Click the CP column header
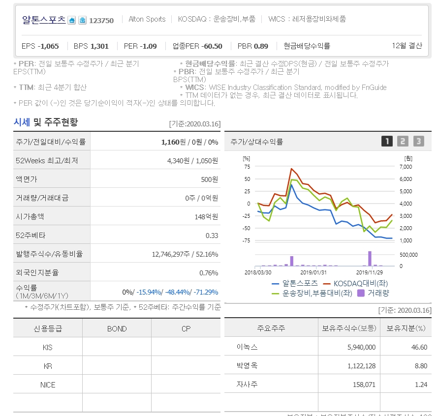This screenshot has width=438, height=416. point(186,328)
